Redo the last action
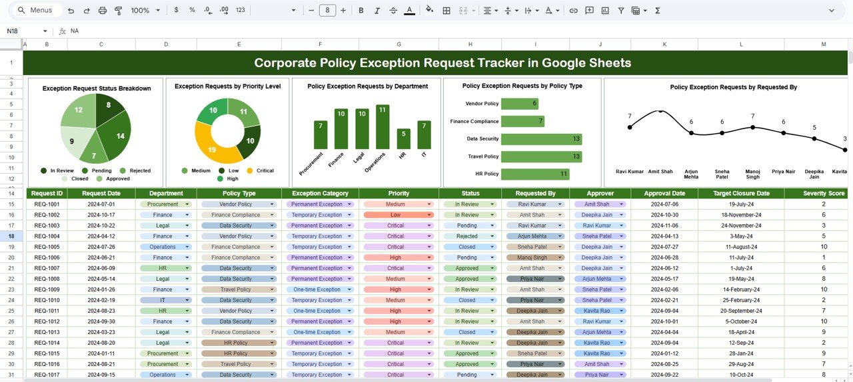 click(x=87, y=11)
